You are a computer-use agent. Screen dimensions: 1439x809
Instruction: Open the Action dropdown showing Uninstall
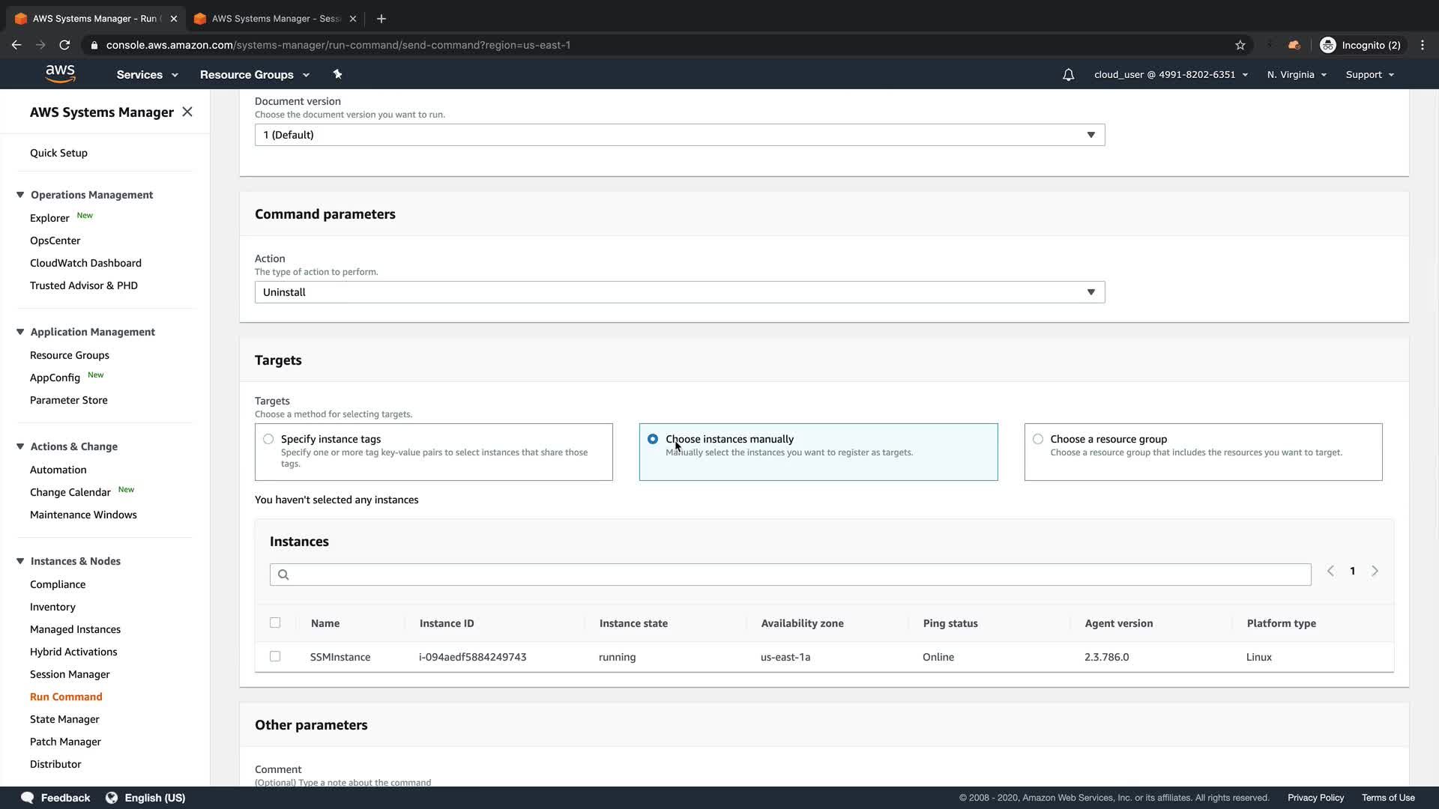click(679, 292)
